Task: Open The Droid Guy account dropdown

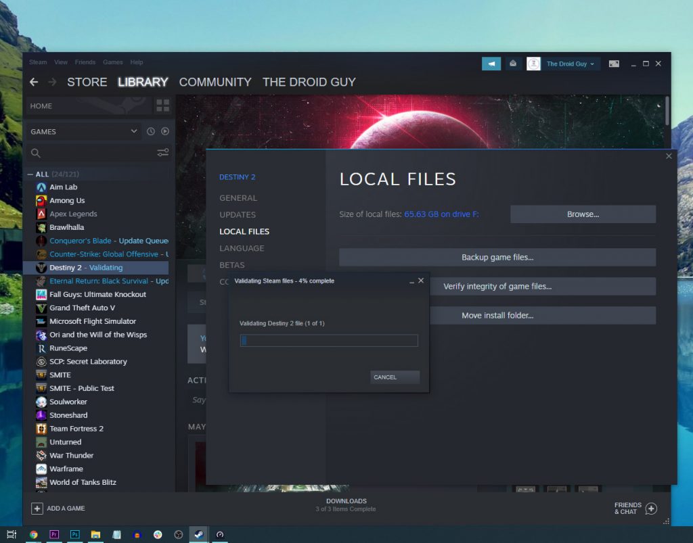Action: [571, 64]
